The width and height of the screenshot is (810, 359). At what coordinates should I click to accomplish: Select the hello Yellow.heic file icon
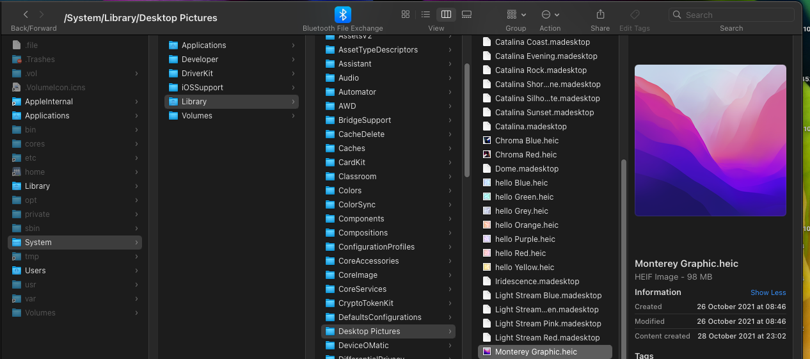coord(487,267)
